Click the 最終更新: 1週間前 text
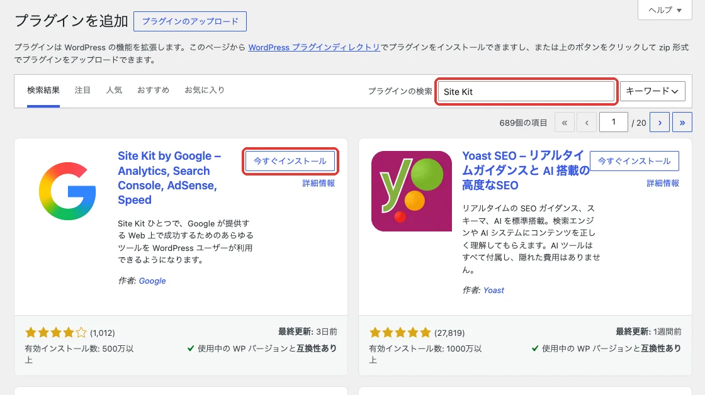705x395 pixels. click(648, 331)
